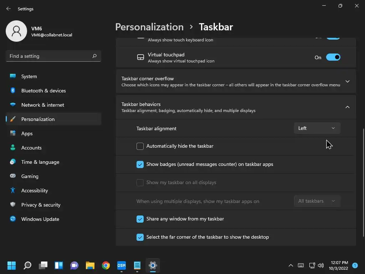
Task: Click the Settings gear on the taskbar
Action: [153, 265]
